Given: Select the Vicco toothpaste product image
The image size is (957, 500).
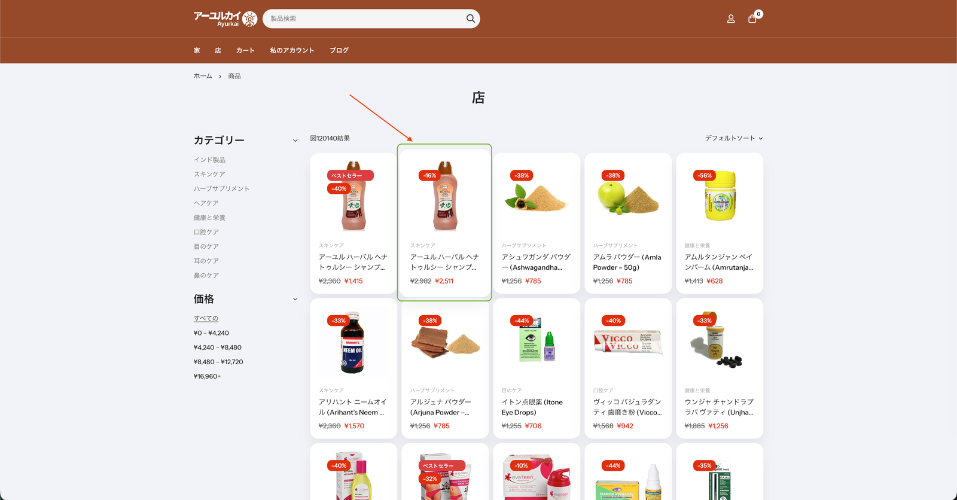Looking at the screenshot, I should (x=627, y=343).
